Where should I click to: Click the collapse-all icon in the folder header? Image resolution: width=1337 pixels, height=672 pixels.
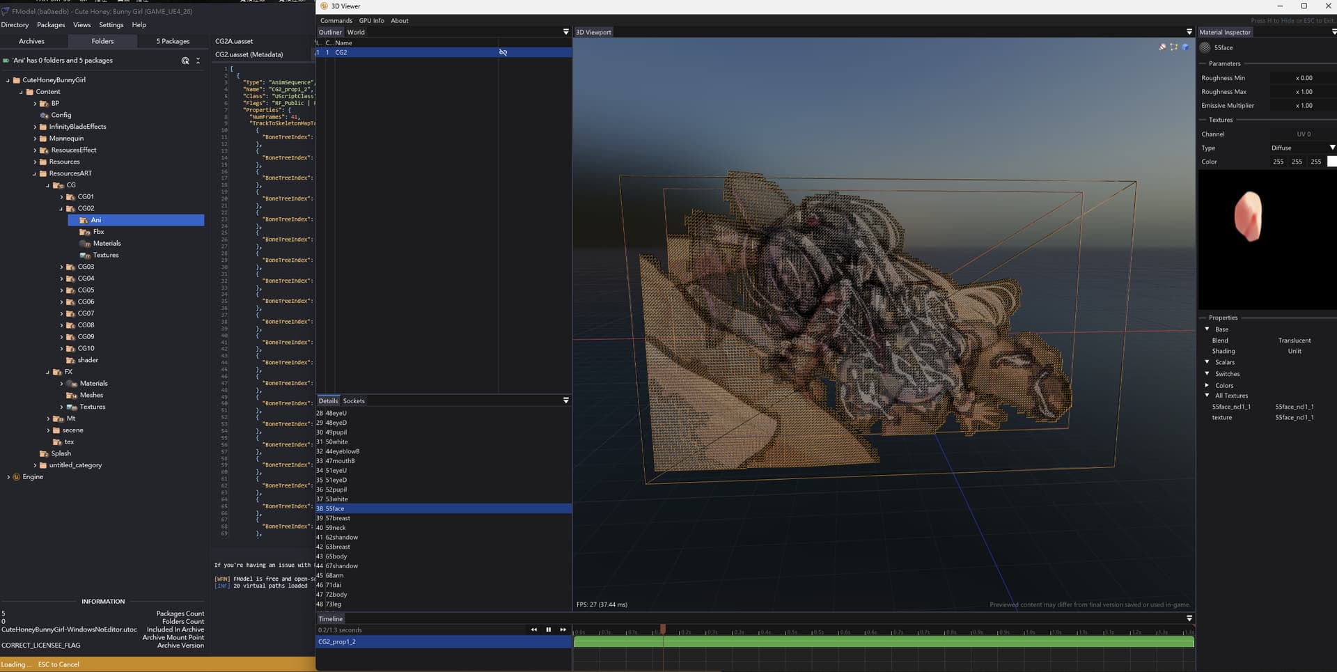pyautogui.click(x=198, y=61)
